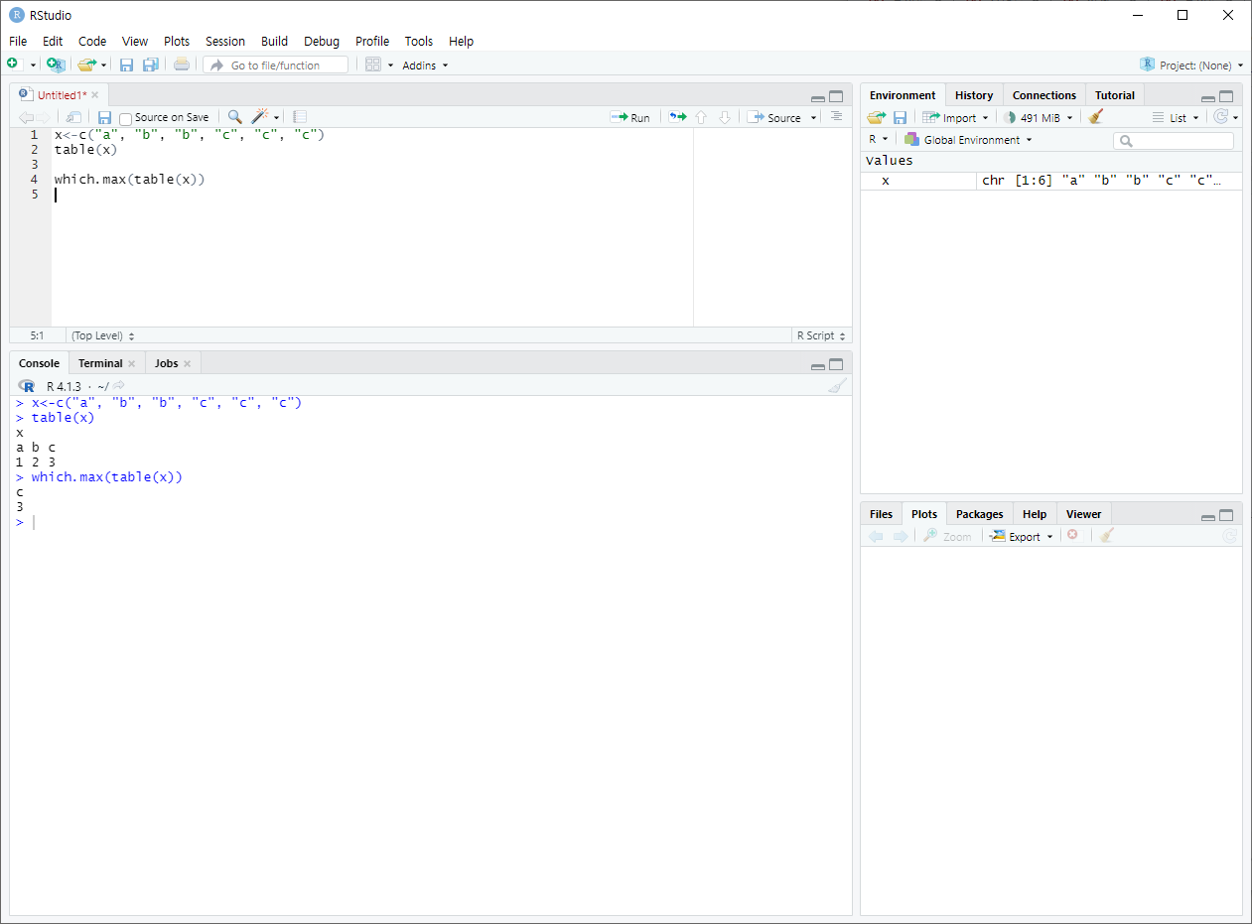Screen dimensions: 1252x924
Task: Previous plot back arrow in Plots
Action: 876,536
